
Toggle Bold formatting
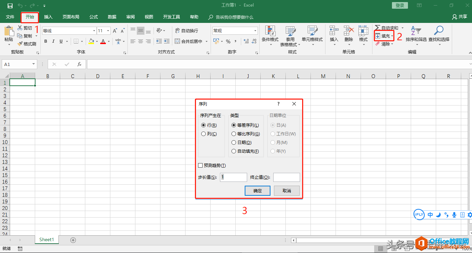click(46, 41)
